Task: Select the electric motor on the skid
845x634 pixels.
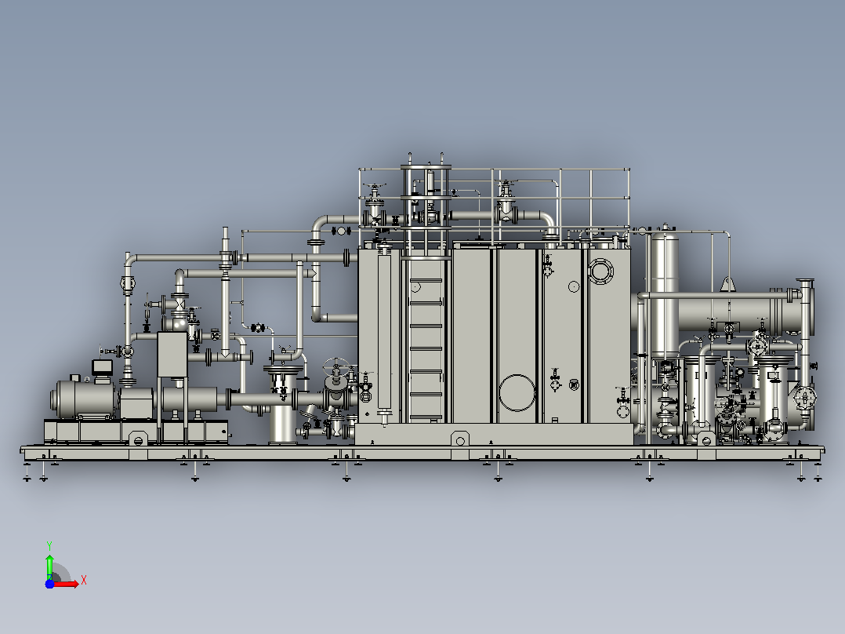Action: point(84,399)
